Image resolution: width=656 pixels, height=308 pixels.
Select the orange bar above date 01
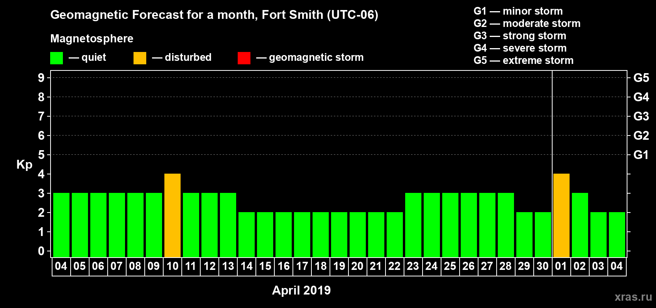pos(561,216)
